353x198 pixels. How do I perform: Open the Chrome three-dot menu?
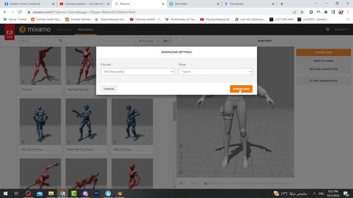click(348, 12)
